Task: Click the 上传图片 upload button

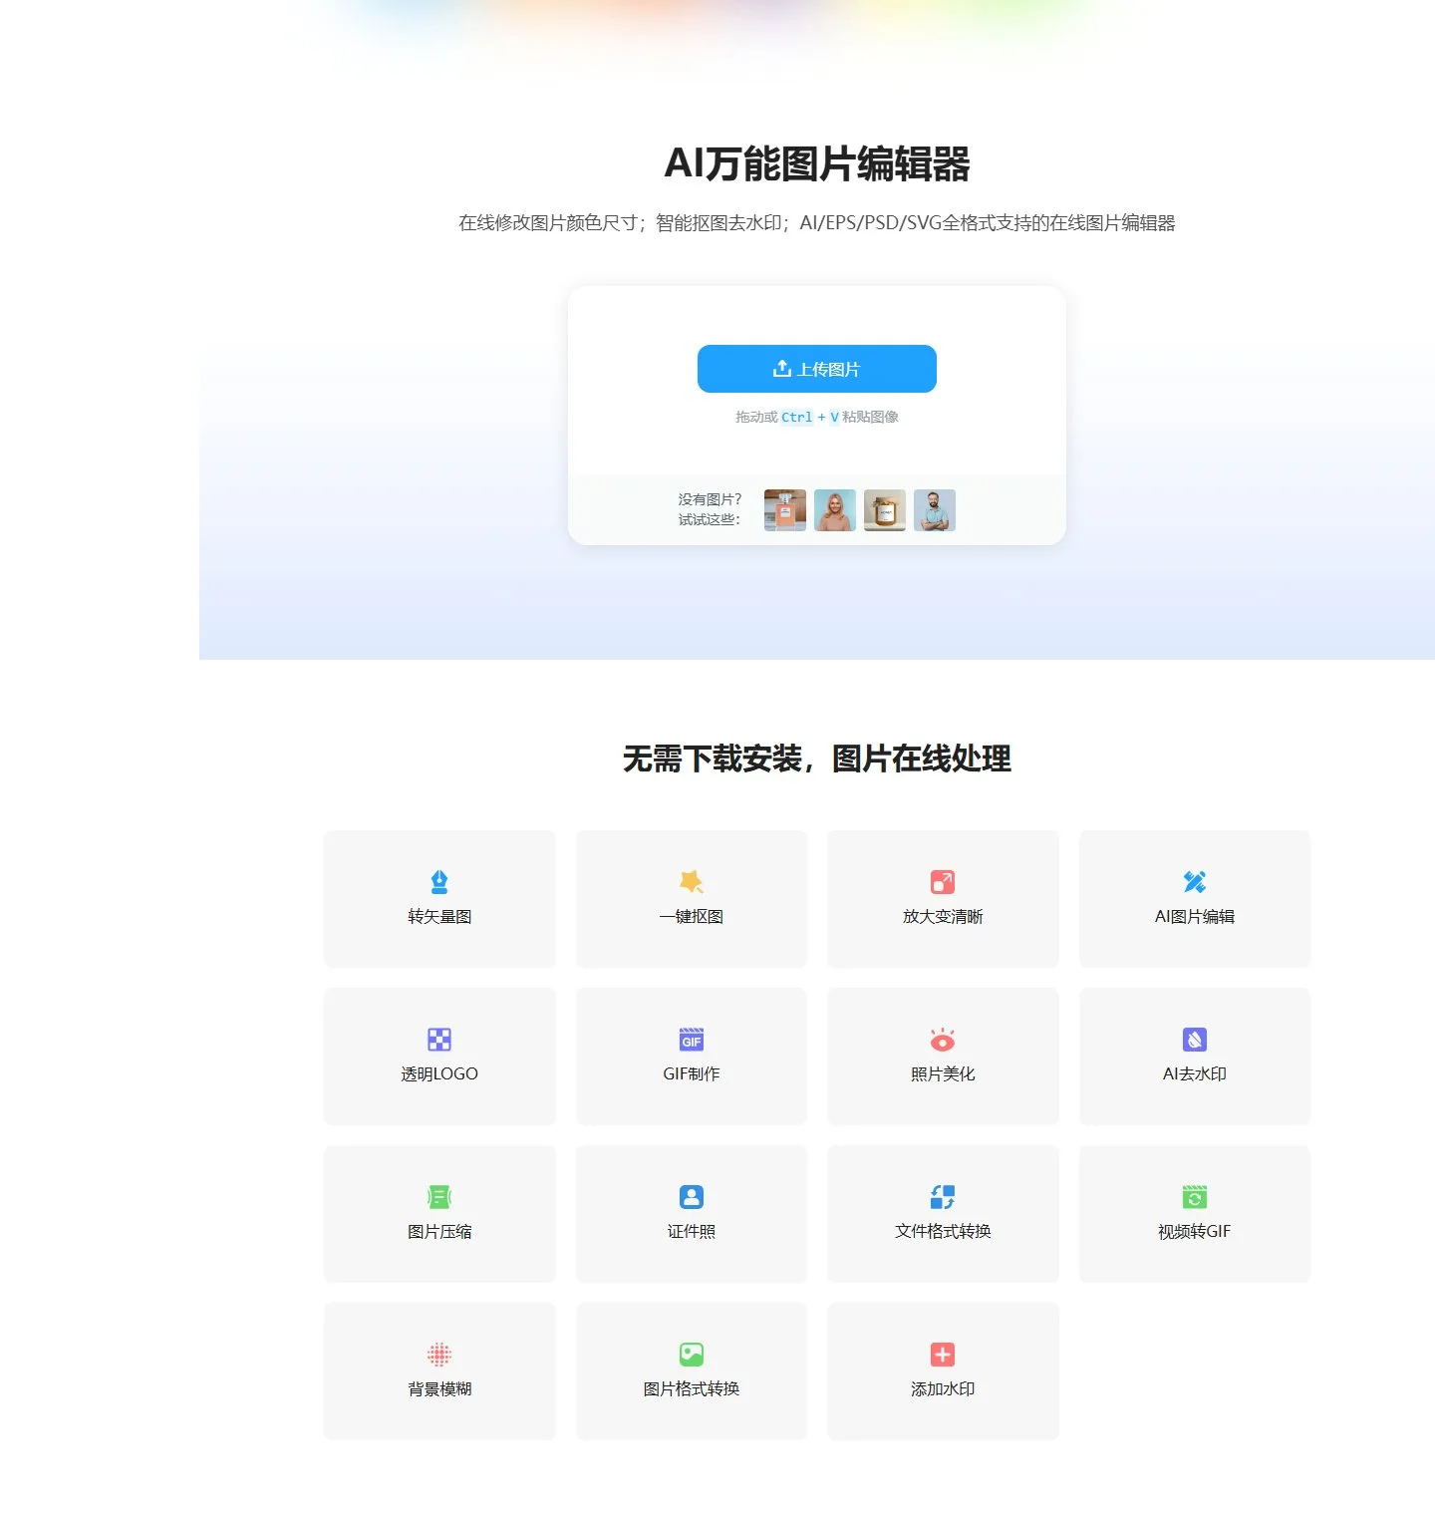Action: [816, 369]
